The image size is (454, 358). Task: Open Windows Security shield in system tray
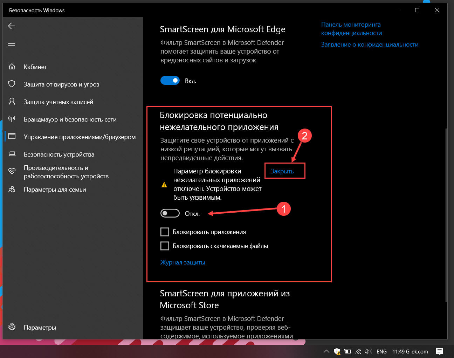(x=337, y=351)
